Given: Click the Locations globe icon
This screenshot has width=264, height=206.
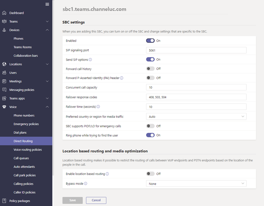Looking at the screenshot, I should [x=4, y=64].
